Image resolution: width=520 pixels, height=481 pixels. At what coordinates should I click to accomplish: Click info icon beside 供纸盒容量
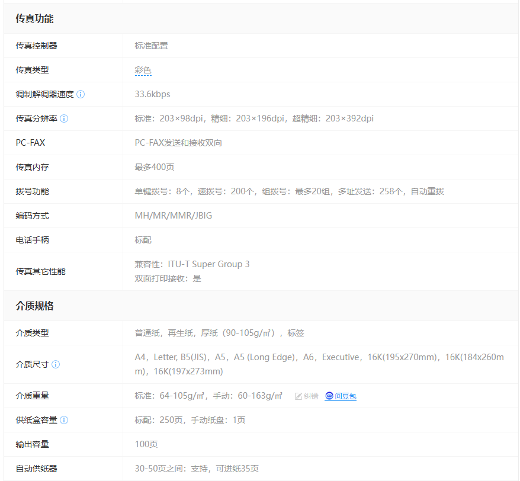tap(64, 420)
